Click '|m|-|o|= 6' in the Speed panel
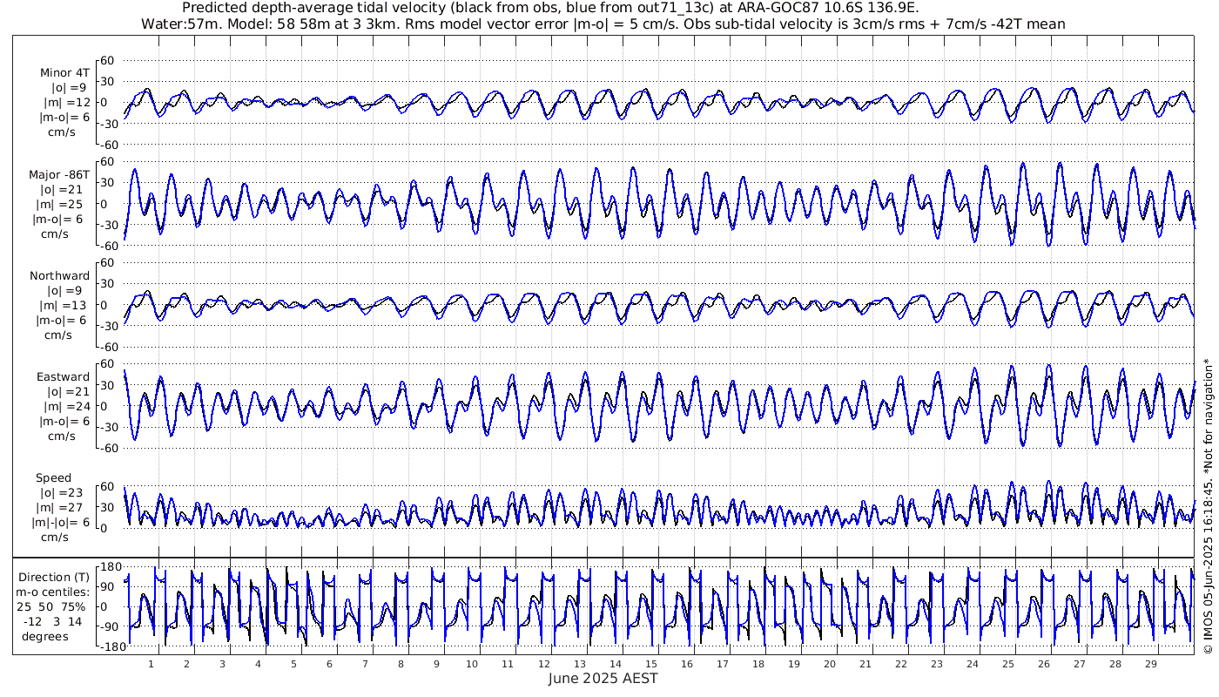Image resolution: width=1219 pixels, height=697 pixels. [62, 523]
